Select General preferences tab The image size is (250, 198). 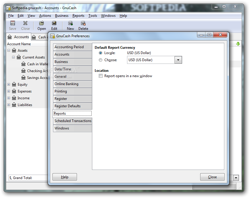[73, 76]
